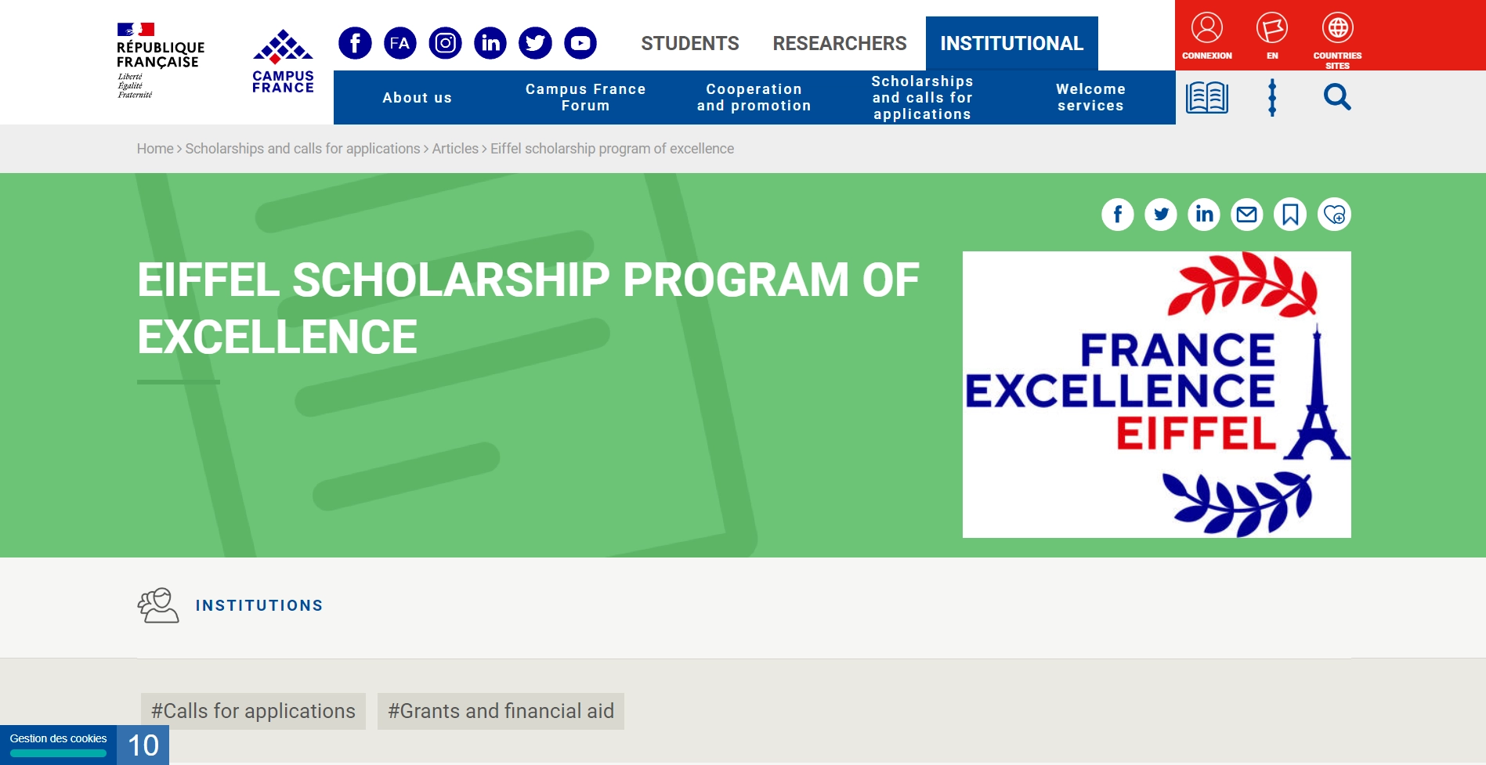Bookmark this article with bookmark icon
Image resolution: width=1486 pixels, height=765 pixels.
tap(1290, 215)
